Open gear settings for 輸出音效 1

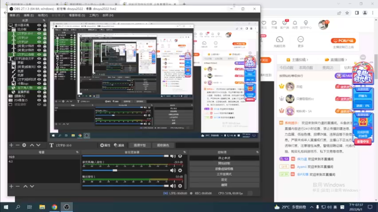180,186
